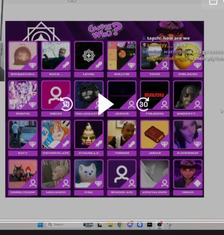Launch Google Chrome from the taskbar
The width and height of the screenshot is (224, 235).
coord(120,225)
